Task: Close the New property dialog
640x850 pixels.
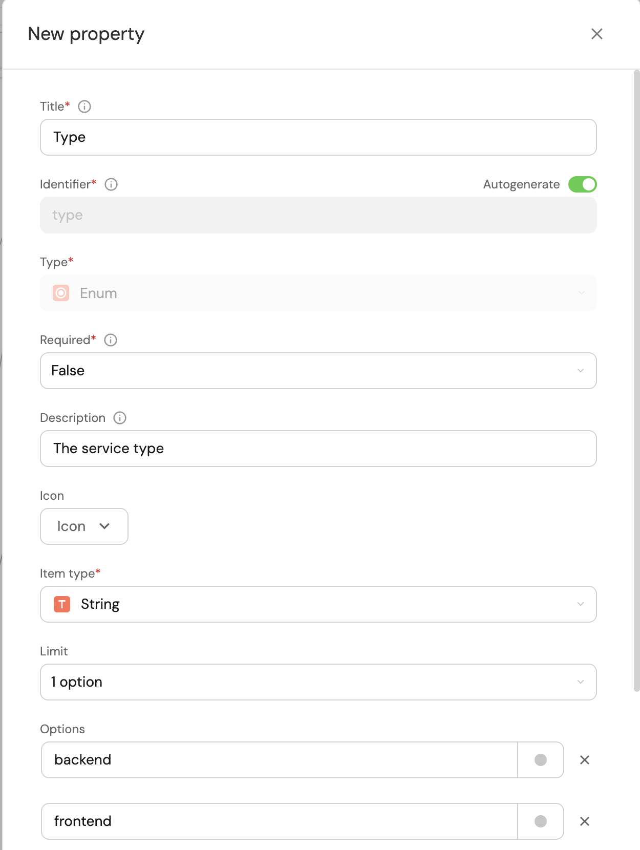Action: click(597, 34)
